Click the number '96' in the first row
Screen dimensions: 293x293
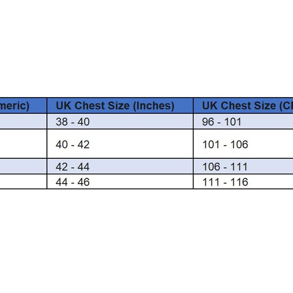click(x=208, y=122)
